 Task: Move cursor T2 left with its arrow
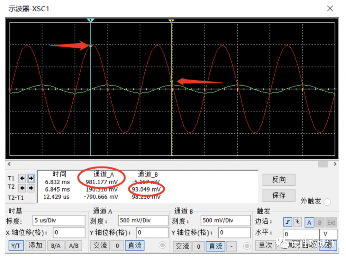pyautogui.click(x=22, y=188)
